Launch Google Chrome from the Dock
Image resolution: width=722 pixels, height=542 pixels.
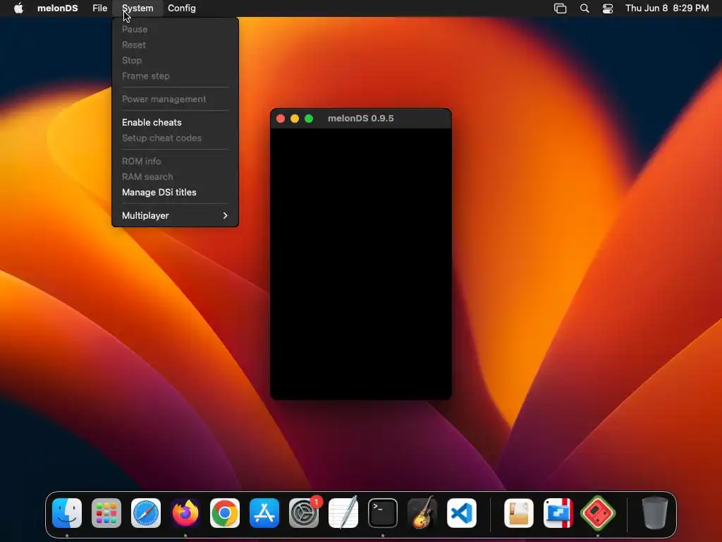click(225, 513)
